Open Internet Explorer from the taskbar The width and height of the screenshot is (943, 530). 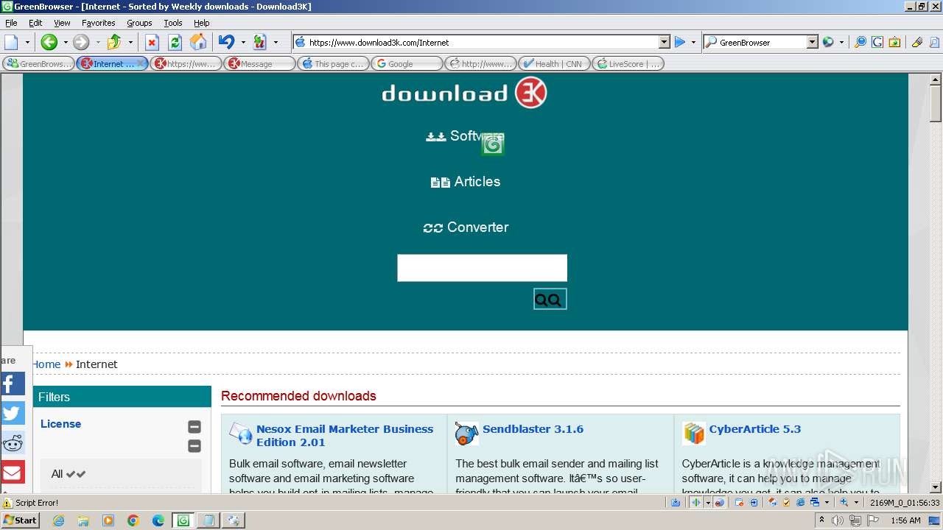point(58,520)
